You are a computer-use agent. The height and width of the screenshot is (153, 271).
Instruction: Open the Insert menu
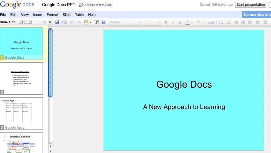[x=38, y=15]
